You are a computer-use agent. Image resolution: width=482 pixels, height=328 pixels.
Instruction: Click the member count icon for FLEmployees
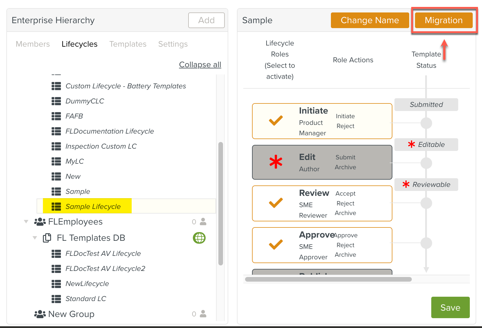(203, 222)
